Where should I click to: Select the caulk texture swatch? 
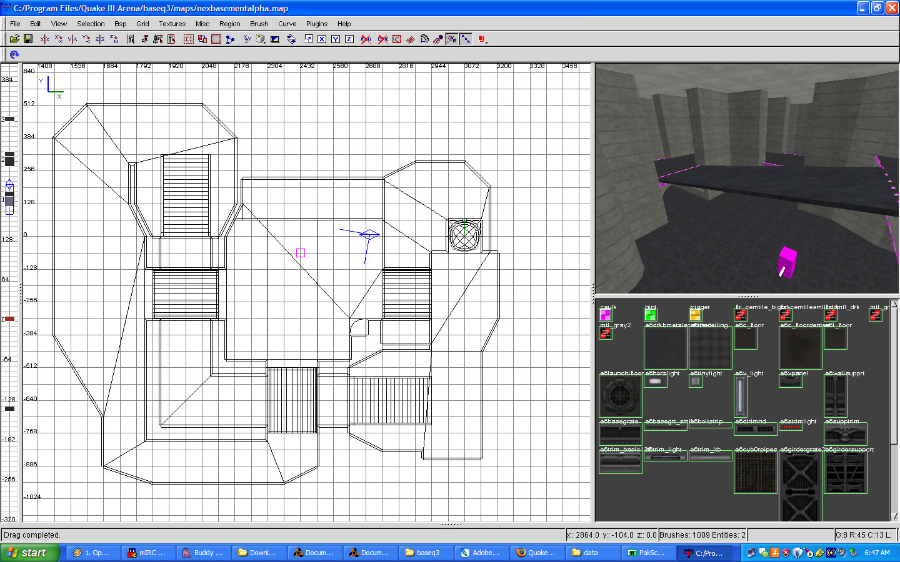[605, 315]
